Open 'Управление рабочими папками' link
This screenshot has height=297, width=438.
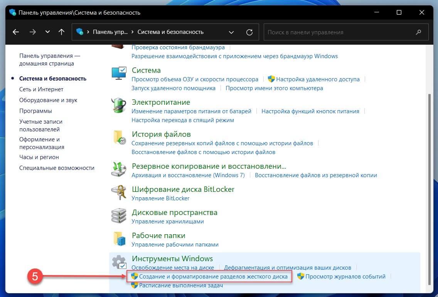[x=175, y=245]
